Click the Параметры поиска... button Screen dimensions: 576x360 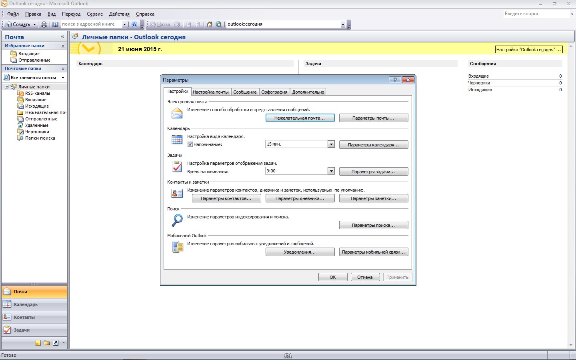(x=374, y=225)
